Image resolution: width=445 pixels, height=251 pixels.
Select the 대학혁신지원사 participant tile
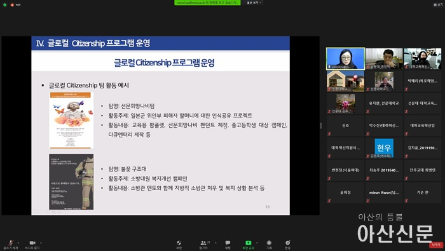tap(345, 148)
